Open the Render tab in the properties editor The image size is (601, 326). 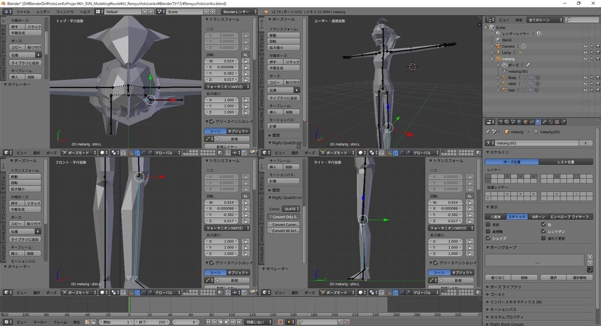pos(501,122)
